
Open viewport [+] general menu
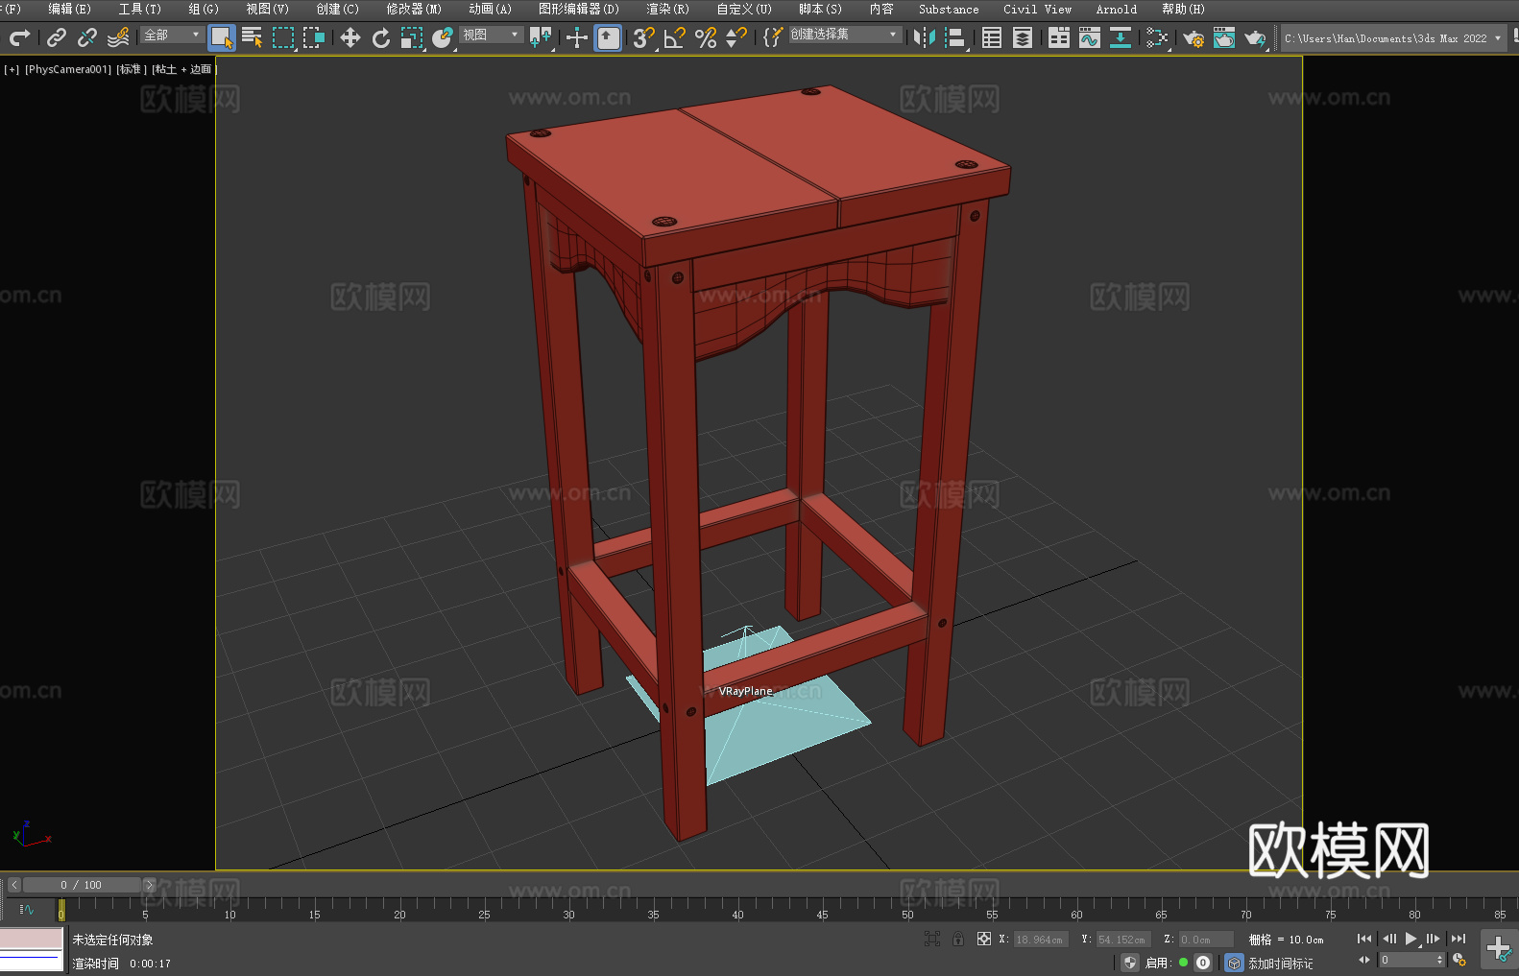[12, 69]
